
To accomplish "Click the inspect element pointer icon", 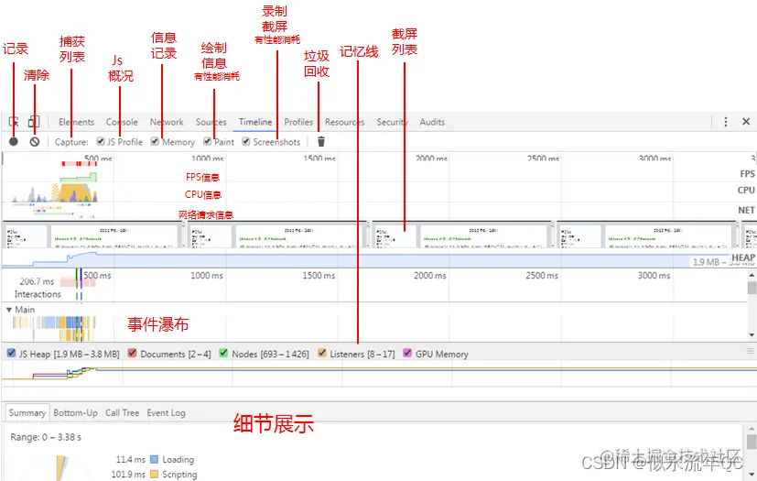I will 14,122.
